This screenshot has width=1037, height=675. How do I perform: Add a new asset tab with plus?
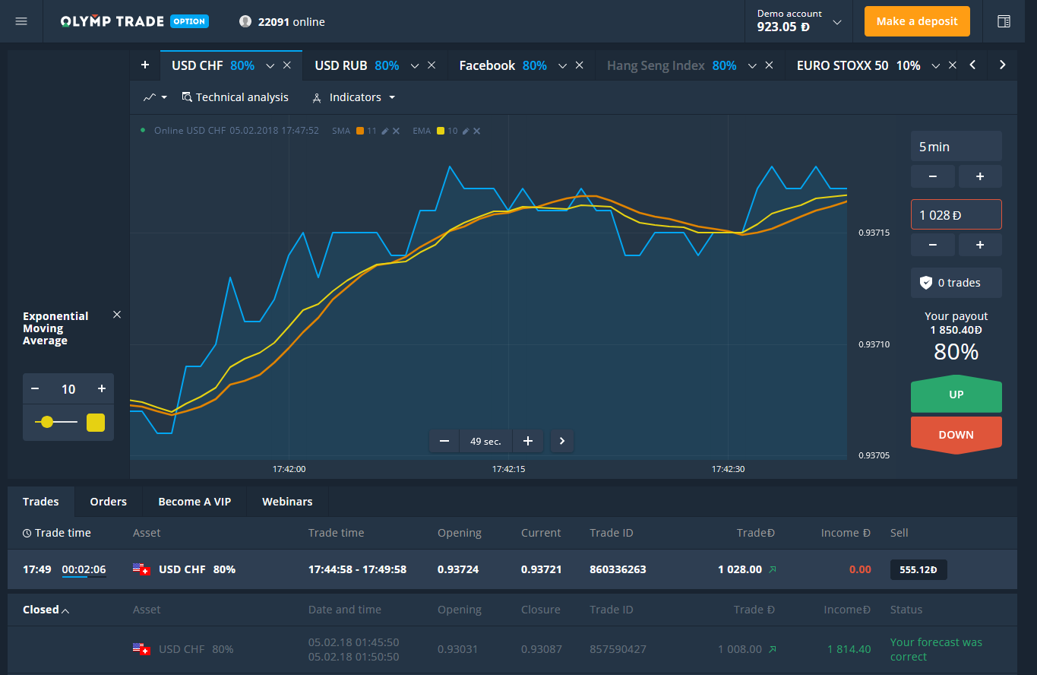(x=144, y=65)
